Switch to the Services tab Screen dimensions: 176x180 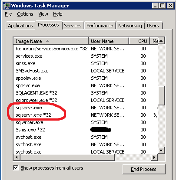73,26
